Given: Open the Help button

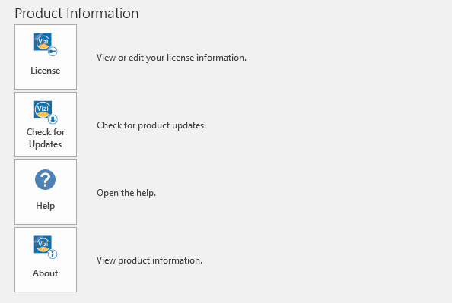Looking at the screenshot, I should click(46, 192).
